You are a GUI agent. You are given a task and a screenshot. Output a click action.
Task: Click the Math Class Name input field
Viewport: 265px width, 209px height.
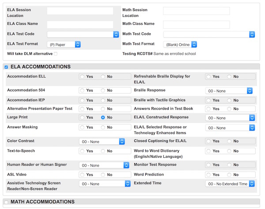pos(197,24)
